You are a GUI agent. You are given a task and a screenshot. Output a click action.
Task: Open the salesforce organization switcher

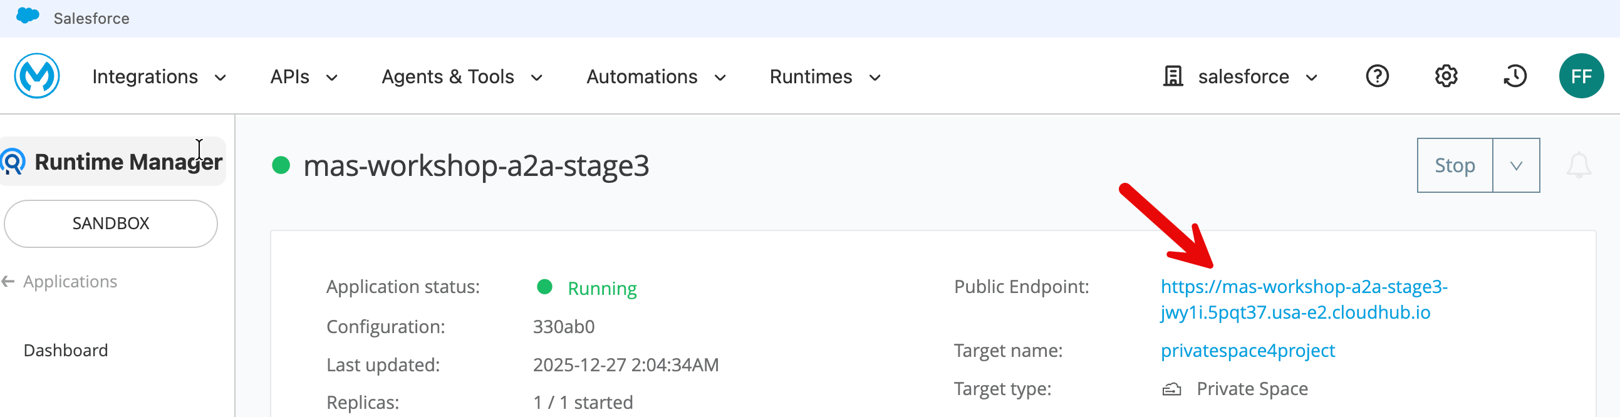tap(1240, 77)
